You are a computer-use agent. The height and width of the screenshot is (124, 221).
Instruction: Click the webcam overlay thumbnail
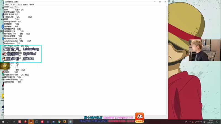point(204,50)
